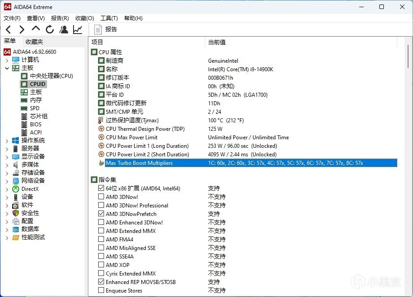Go forward with the right arrow toolbar icon
The height and width of the screenshot is (297, 413).
(x=22, y=30)
